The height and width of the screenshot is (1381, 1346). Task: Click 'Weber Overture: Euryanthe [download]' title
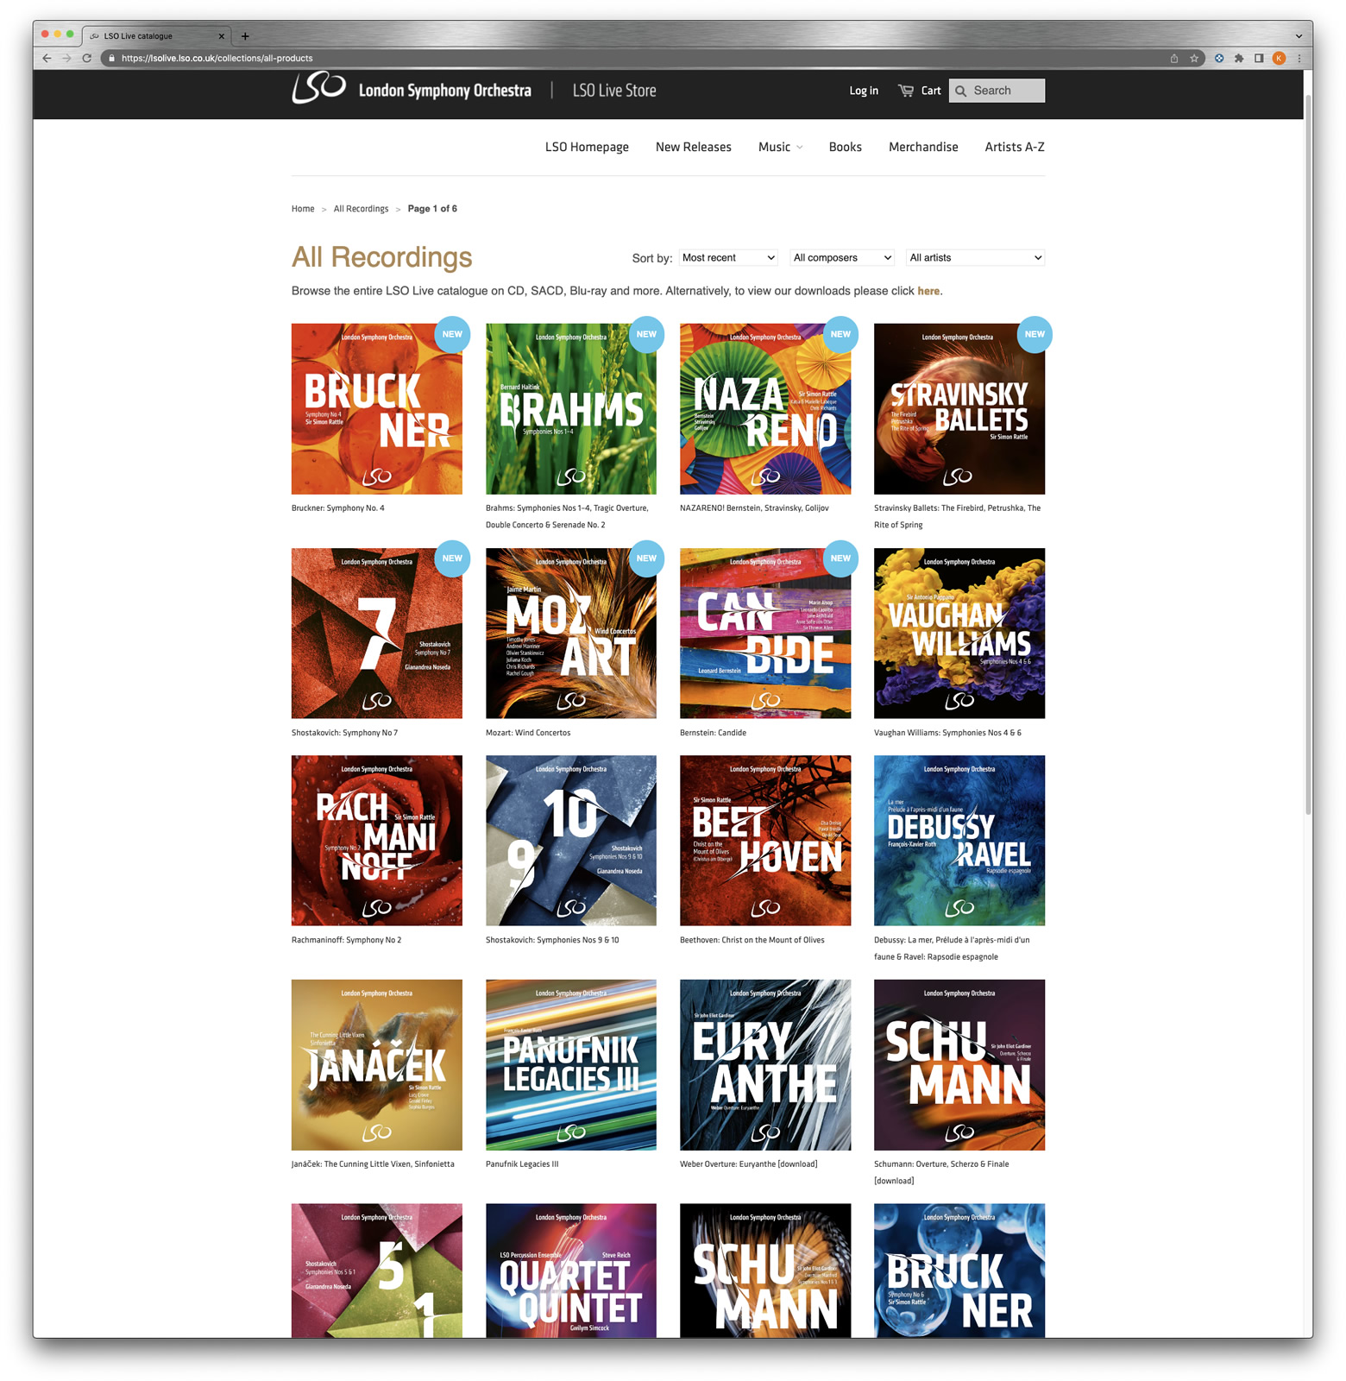(749, 1164)
